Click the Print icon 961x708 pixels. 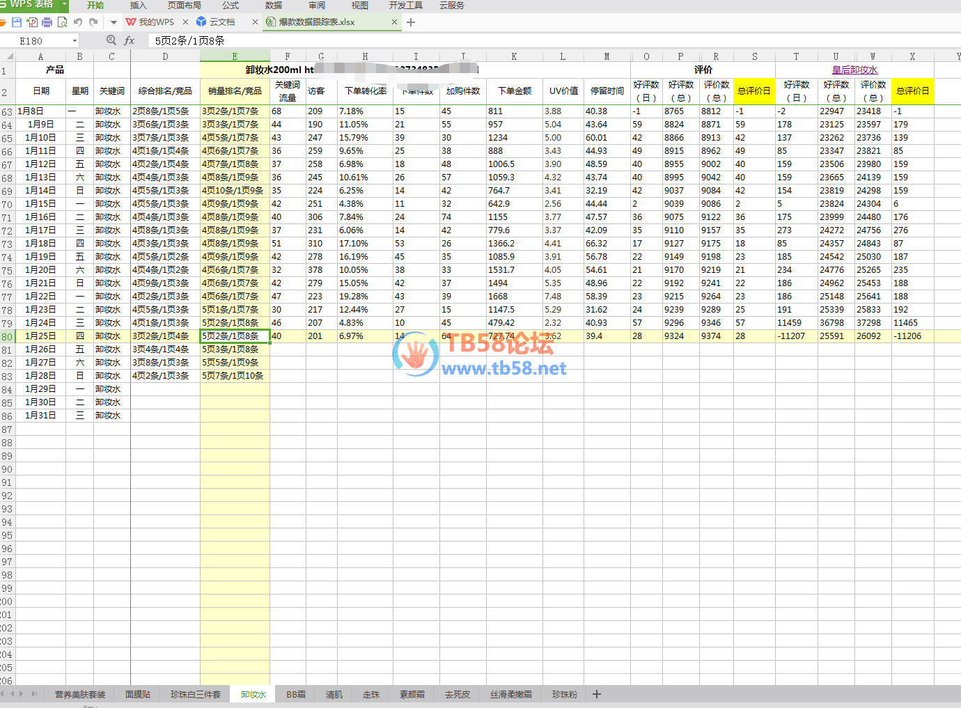[47, 22]
